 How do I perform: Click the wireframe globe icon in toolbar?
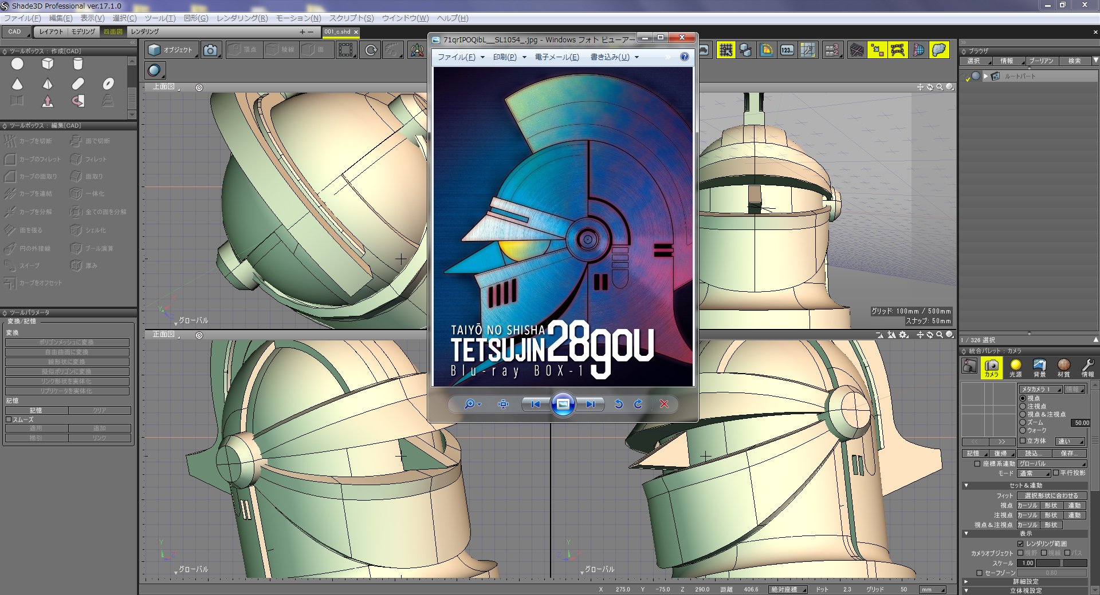point(918,50)
